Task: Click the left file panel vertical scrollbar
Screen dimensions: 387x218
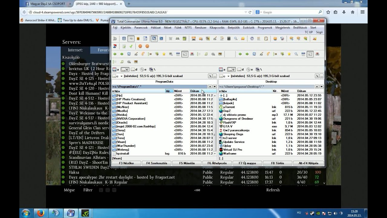Action: tap(215, 124)
